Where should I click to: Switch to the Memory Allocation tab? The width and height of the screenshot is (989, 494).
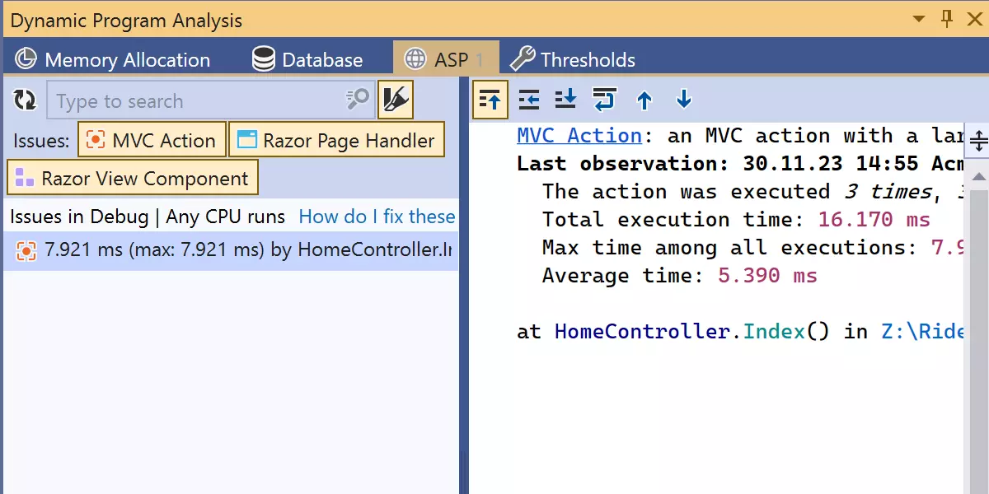[113, 60]
